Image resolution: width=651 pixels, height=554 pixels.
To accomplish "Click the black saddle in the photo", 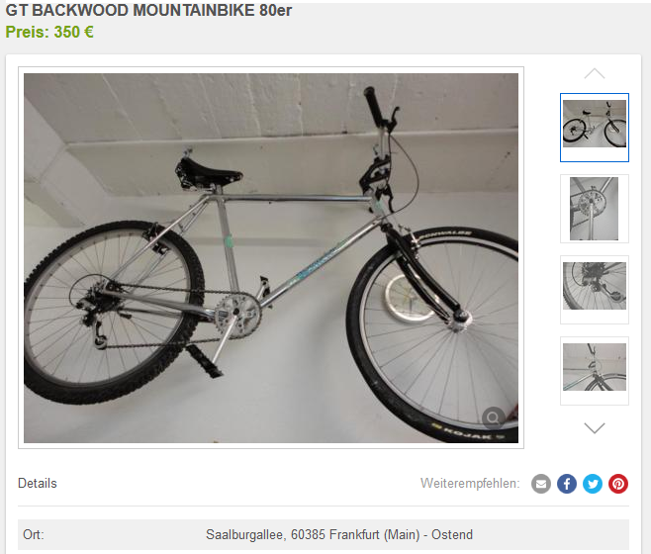I will coord(208,172).
